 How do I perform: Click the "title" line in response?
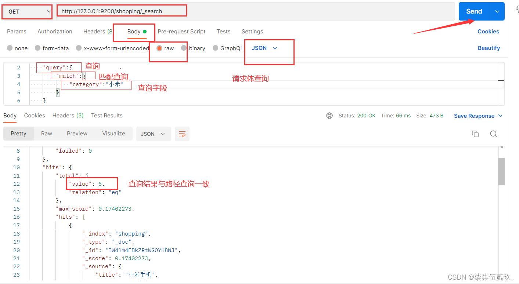tap(127, 275)
